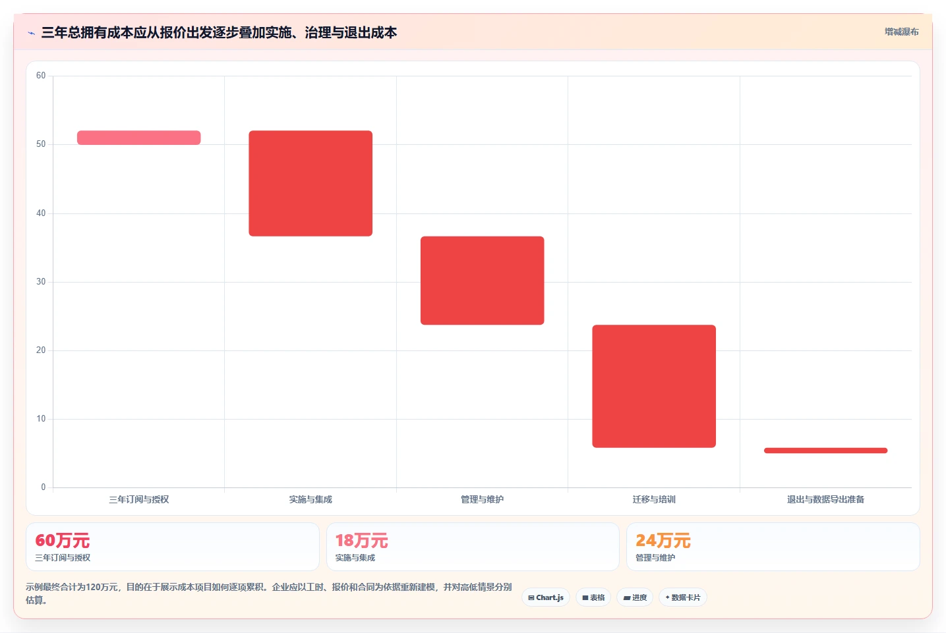Select the 24万元 data card

click(773, 547)
